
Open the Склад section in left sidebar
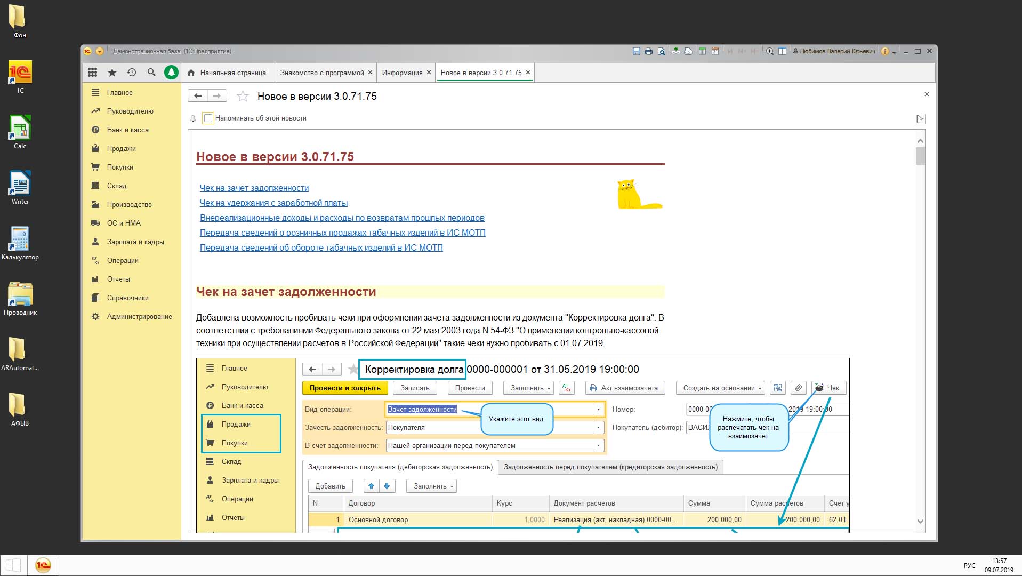point(132,186)
